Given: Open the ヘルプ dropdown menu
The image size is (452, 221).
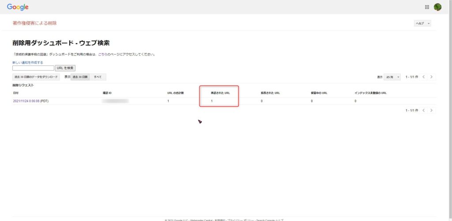Looking at the screenshot, I should pos(422,23).
